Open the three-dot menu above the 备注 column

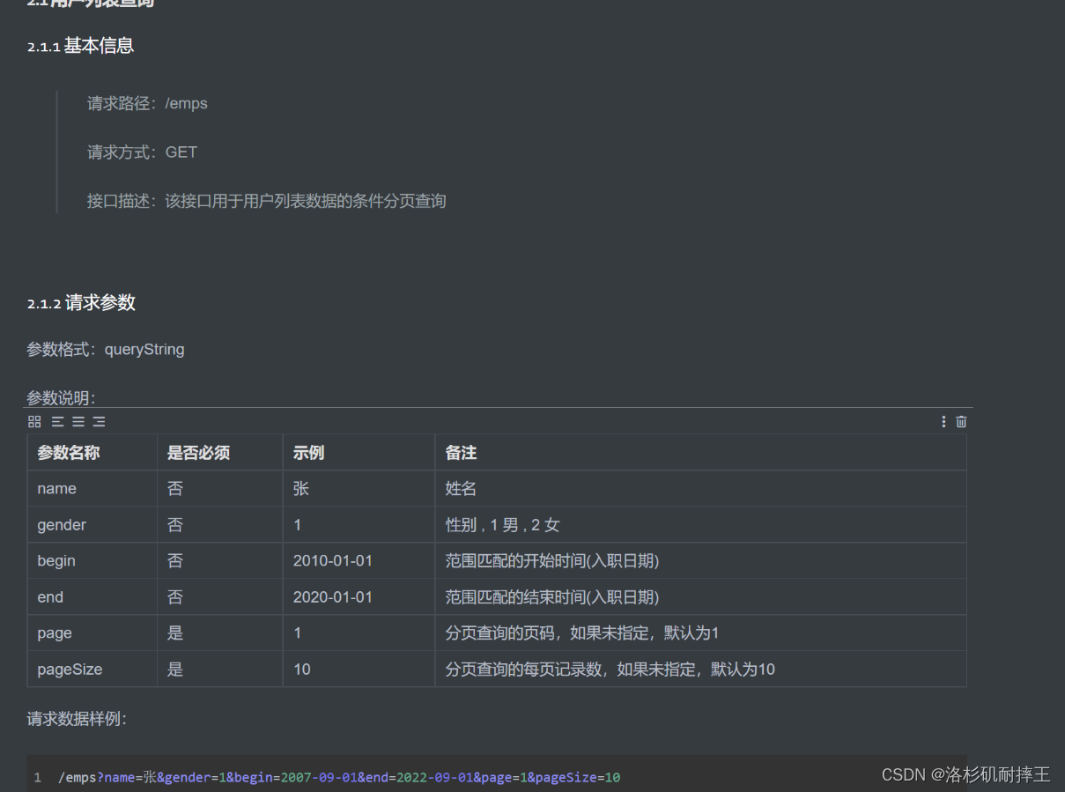[943, 421]
